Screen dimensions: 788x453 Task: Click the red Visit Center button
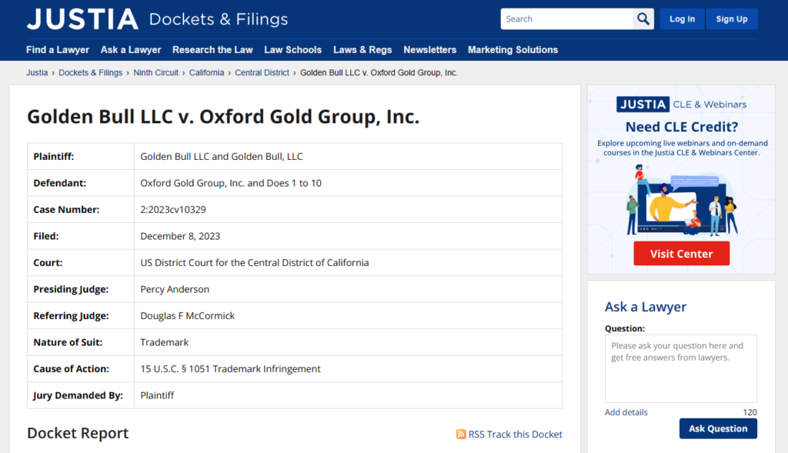tap(682, 254)
